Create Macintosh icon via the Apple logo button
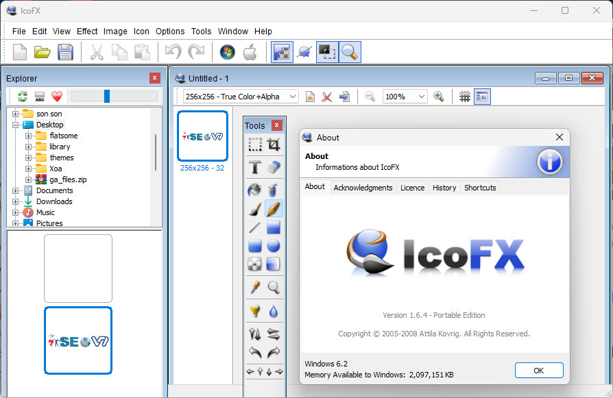The height and width of the screenshot is (398, 613). 250,52
